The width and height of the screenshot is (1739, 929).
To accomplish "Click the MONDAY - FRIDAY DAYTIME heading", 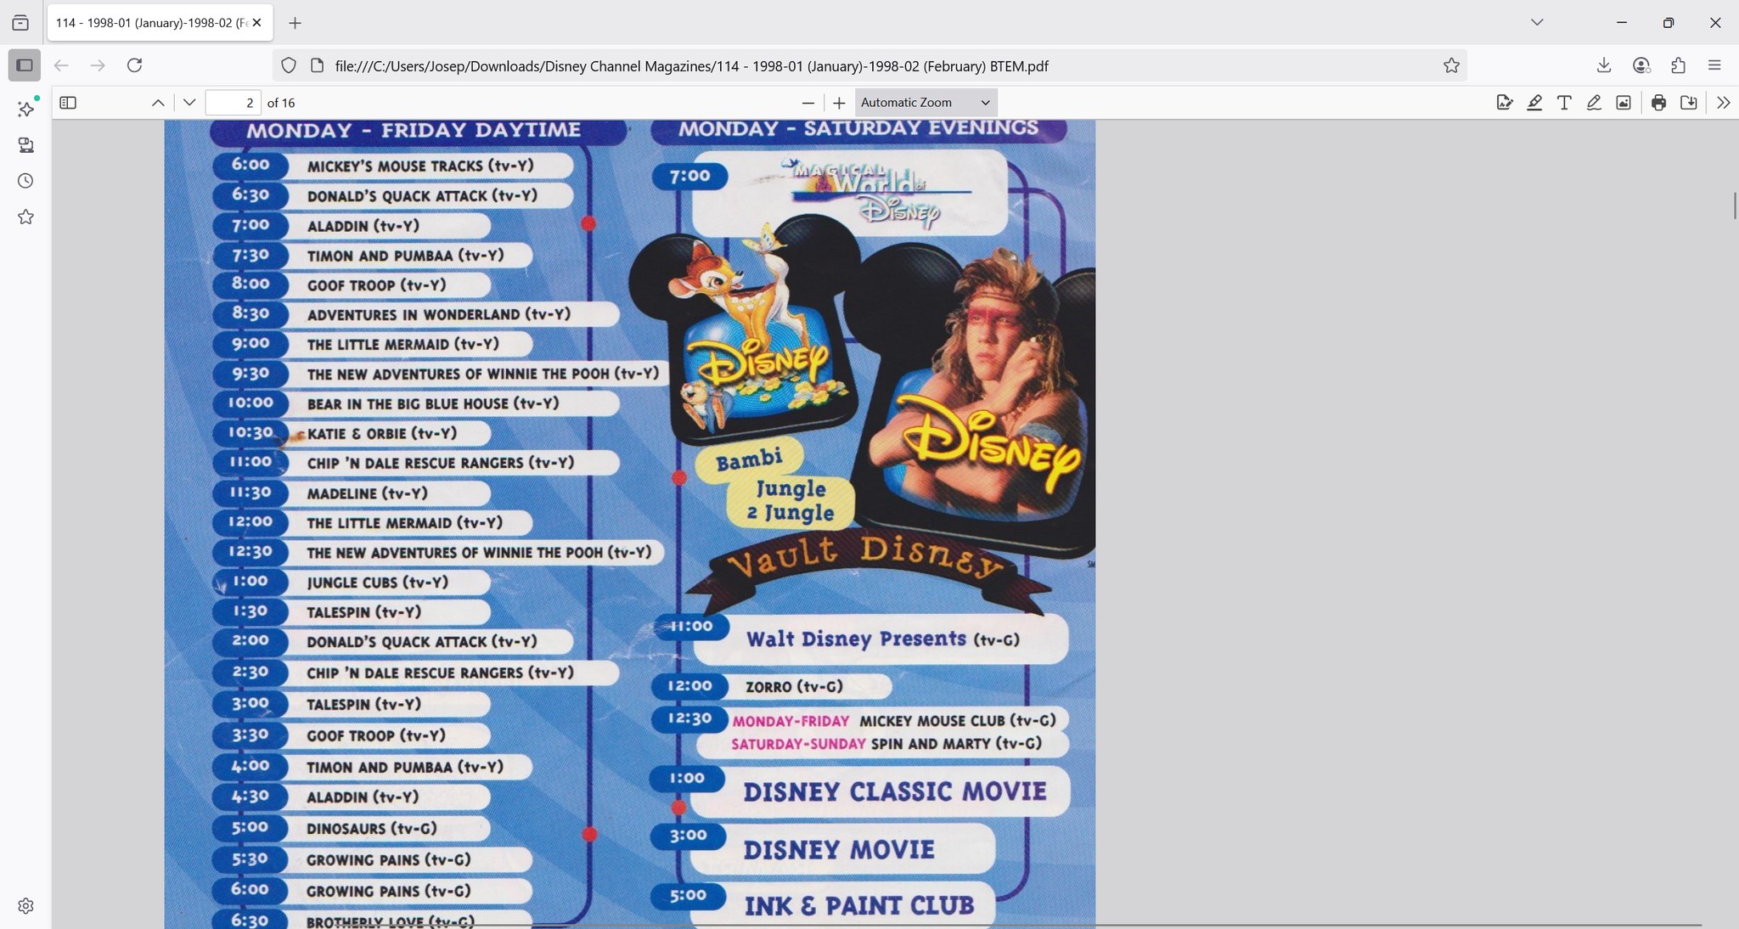I will tap(414, 130).
